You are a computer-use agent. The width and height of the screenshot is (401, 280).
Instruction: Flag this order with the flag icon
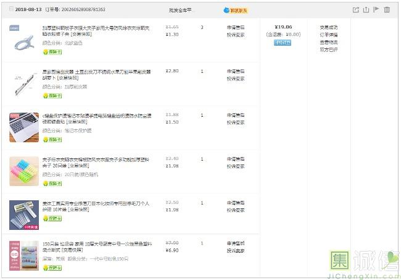[376, 10]
